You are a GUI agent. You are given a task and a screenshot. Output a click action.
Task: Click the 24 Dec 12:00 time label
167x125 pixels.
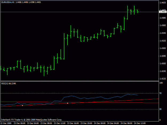click(140, 123)
